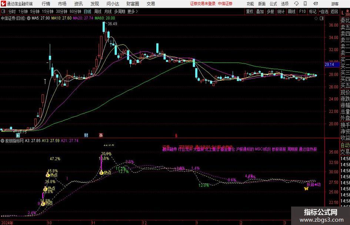This screenshot has height=225, width=350.
Task: Expand the 股朋指标网 indicator settings button
Action: coord(3,141)
